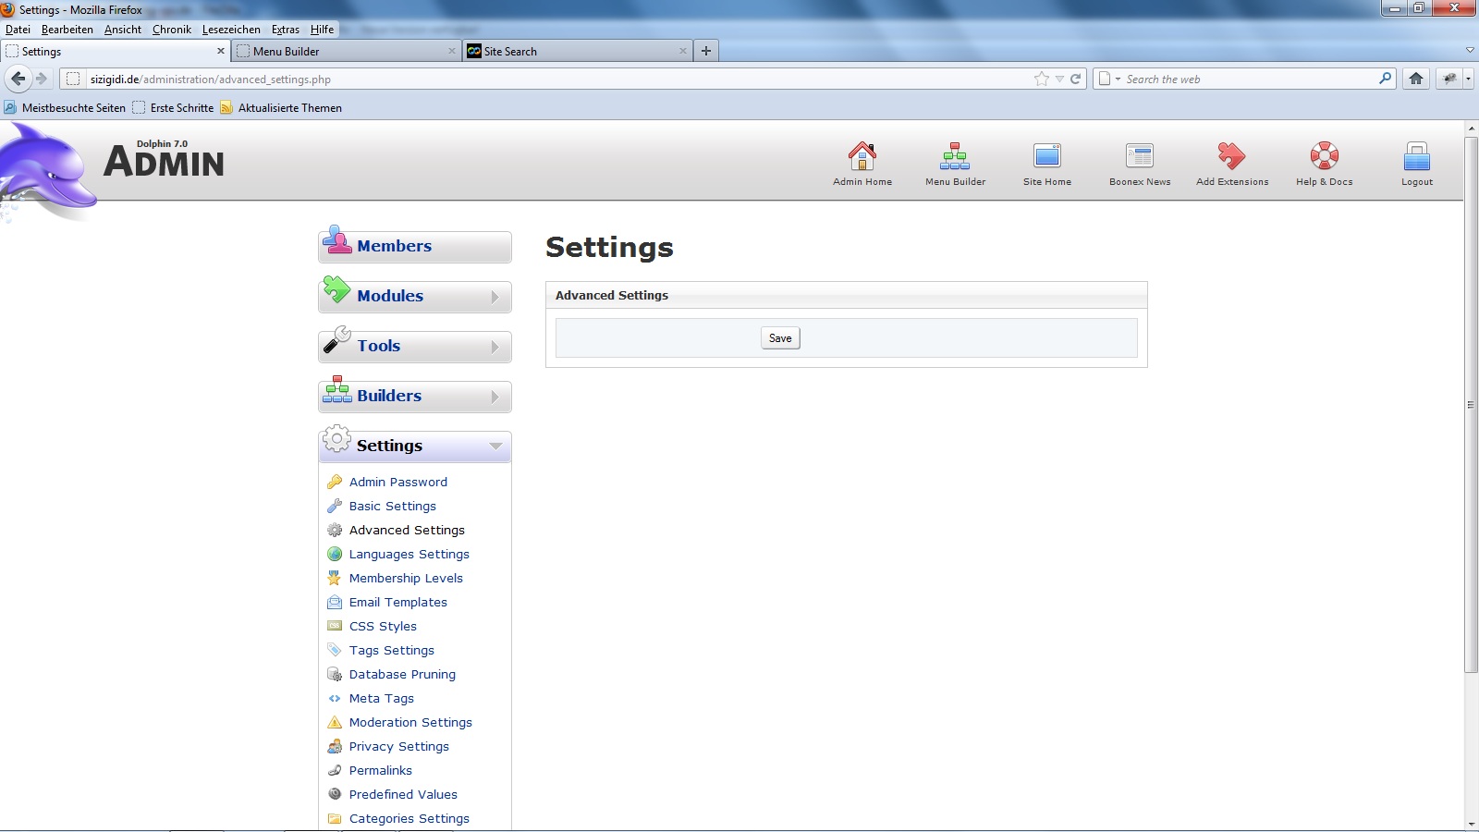Click the Add Extensions puzzle icon

pyautogui.click(x=1231, y=156)
